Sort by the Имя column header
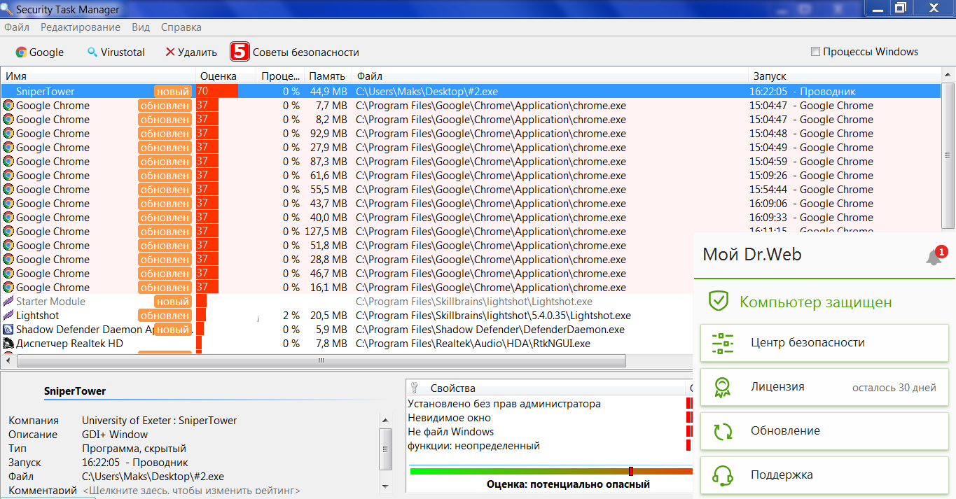Image resolution: width=956 pixels, height=499 pixels. click(99, 76)
